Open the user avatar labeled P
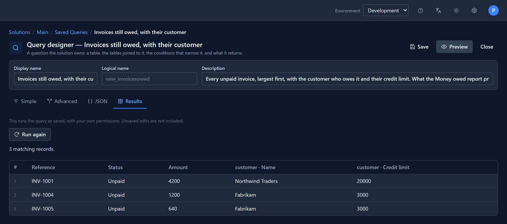 click(493, 10)
